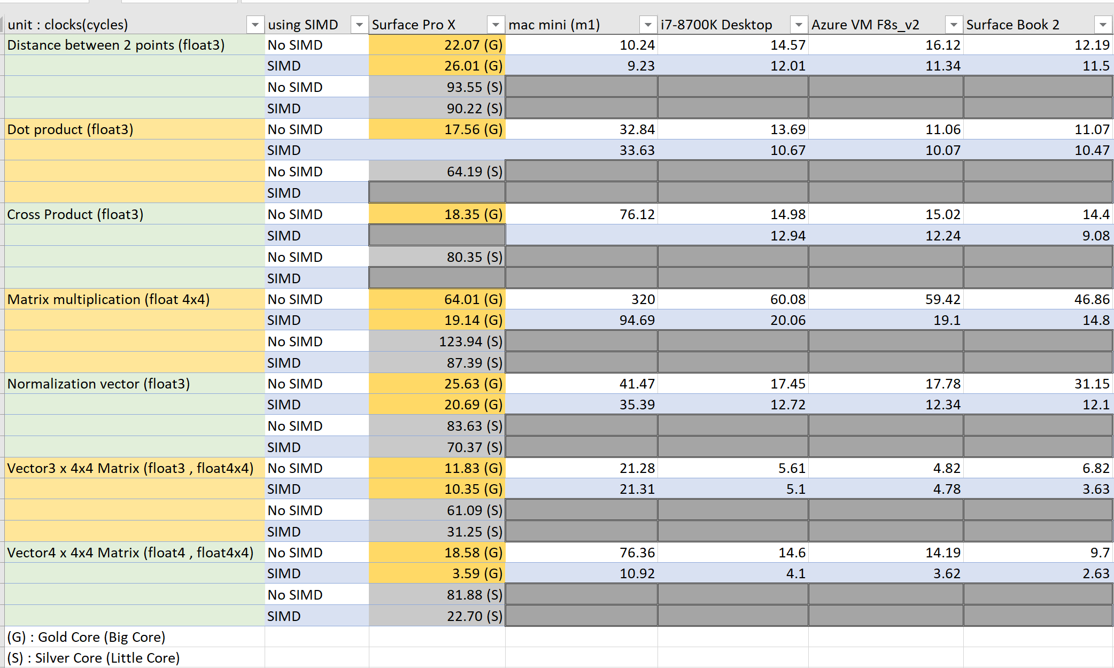
Task: Expand Azure VM F8s_v2 column filter
Action: pyautogui.click(x=954, y=25)
